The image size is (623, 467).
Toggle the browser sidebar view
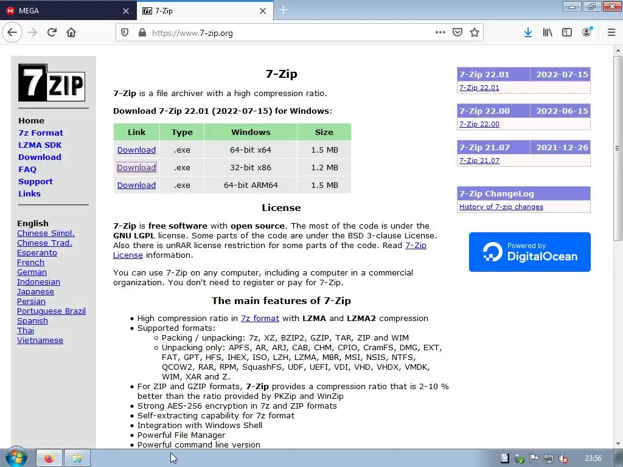coord(567,33)
